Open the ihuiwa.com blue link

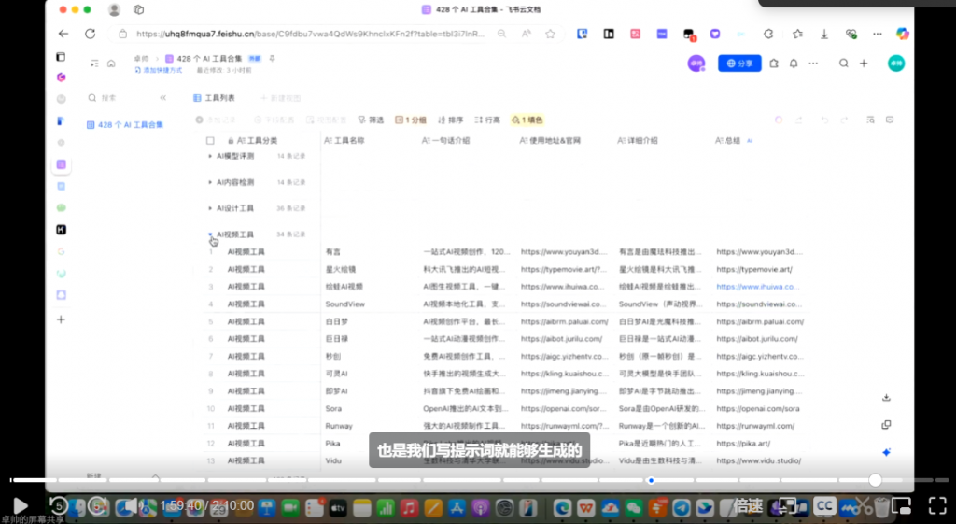[758, 287]
